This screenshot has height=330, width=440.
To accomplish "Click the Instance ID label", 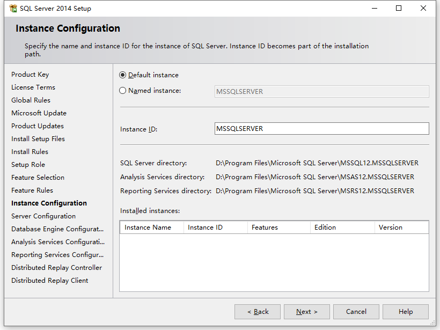I will coord(138,129).
